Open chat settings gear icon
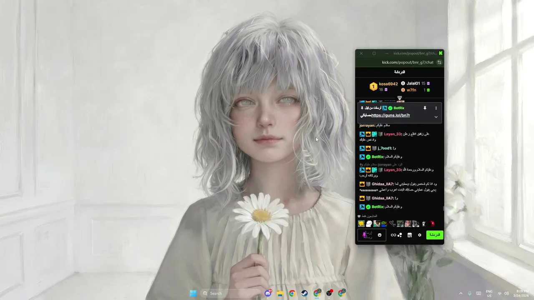 coord(420,235)
